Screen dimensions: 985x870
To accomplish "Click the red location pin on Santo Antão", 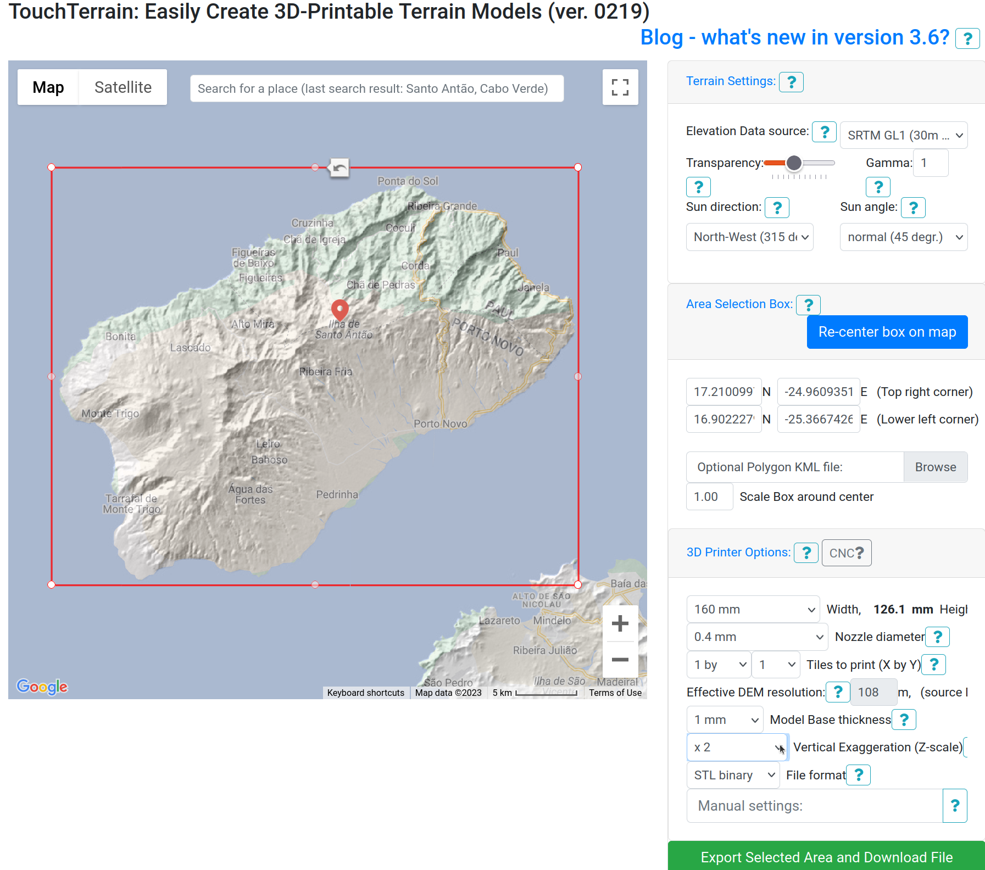I will pos(340,310).
